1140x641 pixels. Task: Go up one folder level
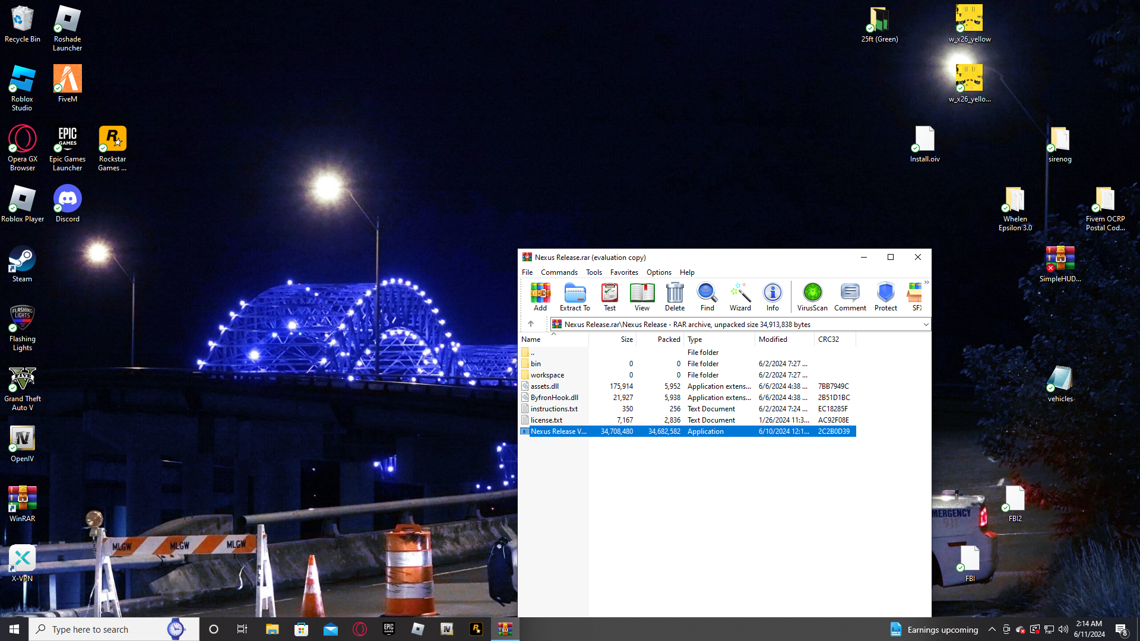(x=531, y=324)
